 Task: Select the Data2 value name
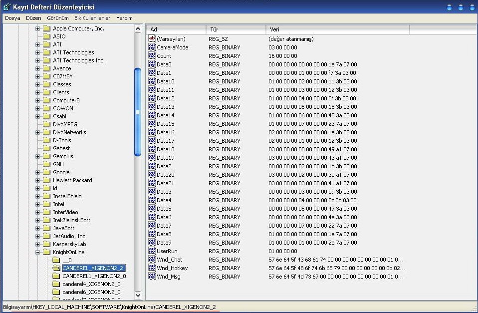coord(164,166)
